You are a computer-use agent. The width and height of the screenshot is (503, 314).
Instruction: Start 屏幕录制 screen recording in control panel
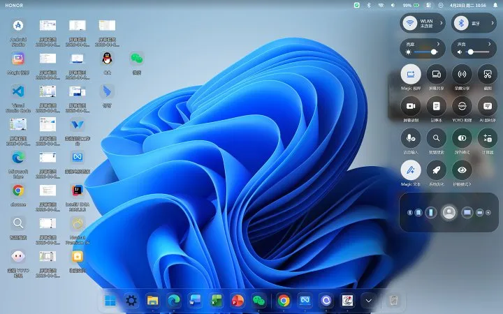pyautogui.click(x=411, y=106)
